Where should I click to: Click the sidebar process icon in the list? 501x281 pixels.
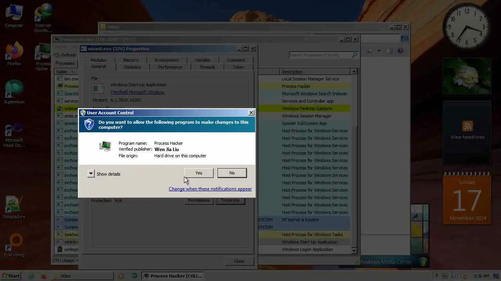[59, 108]
